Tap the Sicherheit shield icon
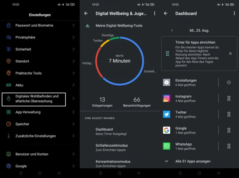The image size is (239, 178). 9,49
